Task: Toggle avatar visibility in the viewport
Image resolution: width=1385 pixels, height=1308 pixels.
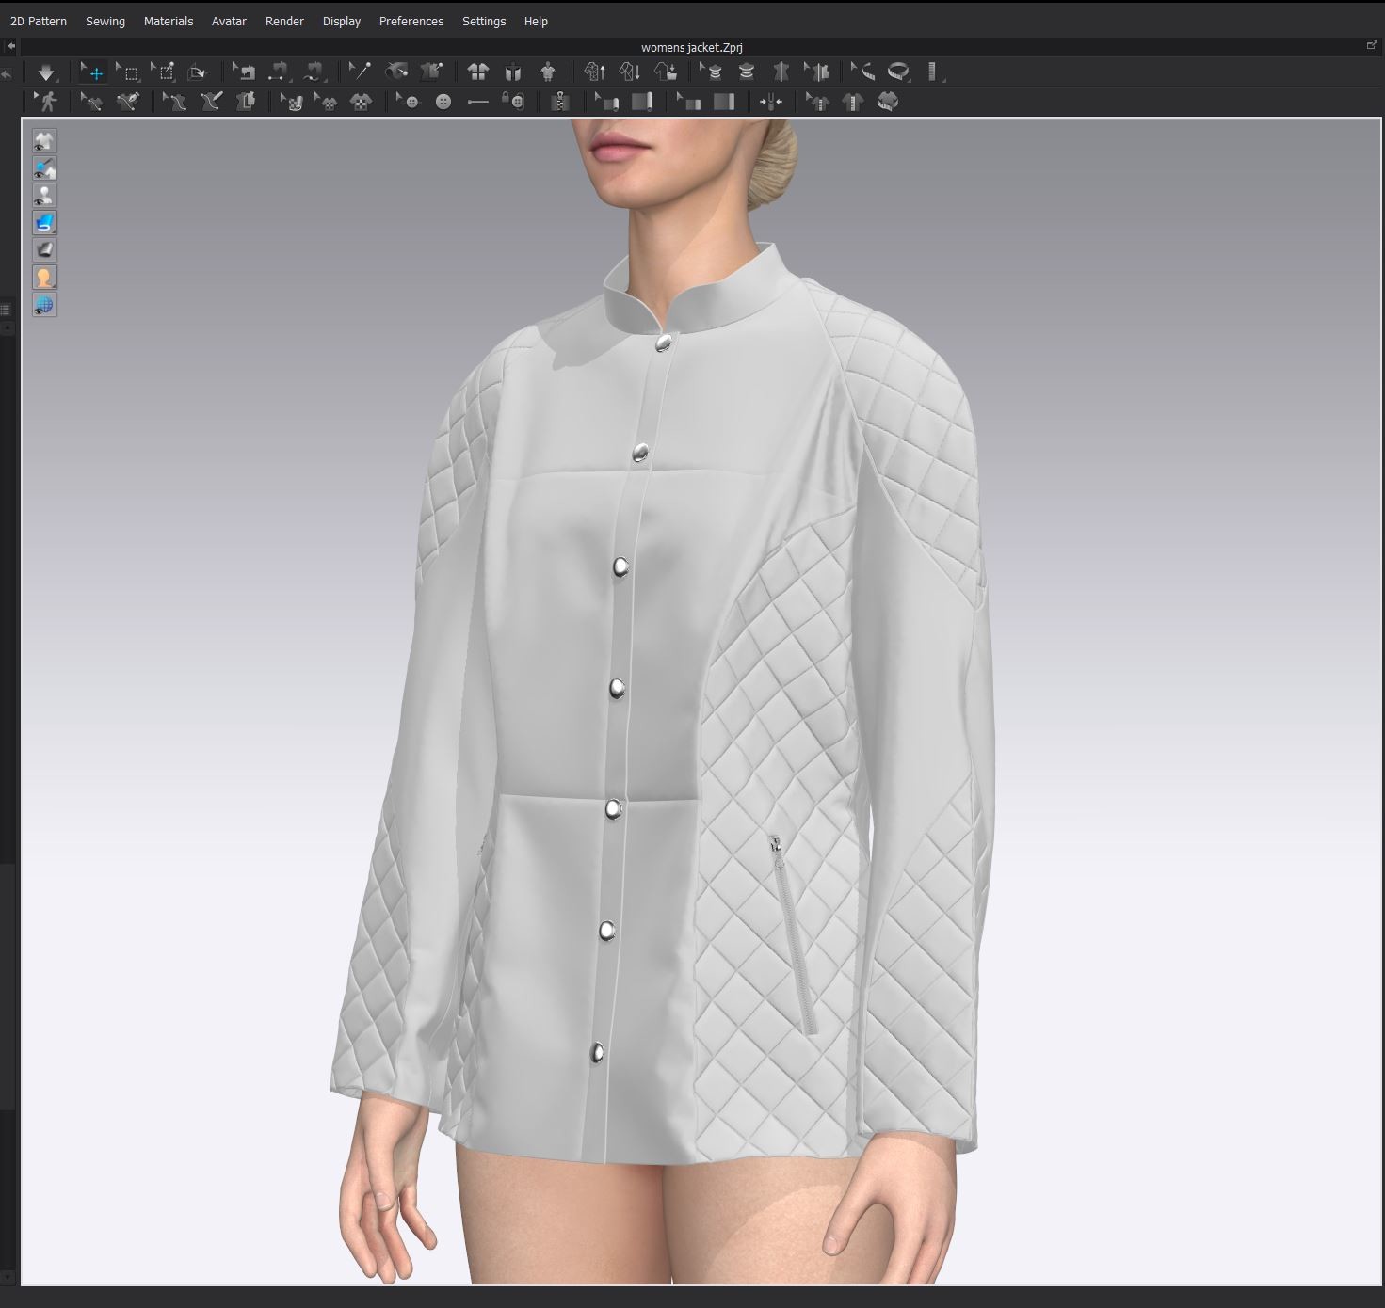Action: pos(44,196)
